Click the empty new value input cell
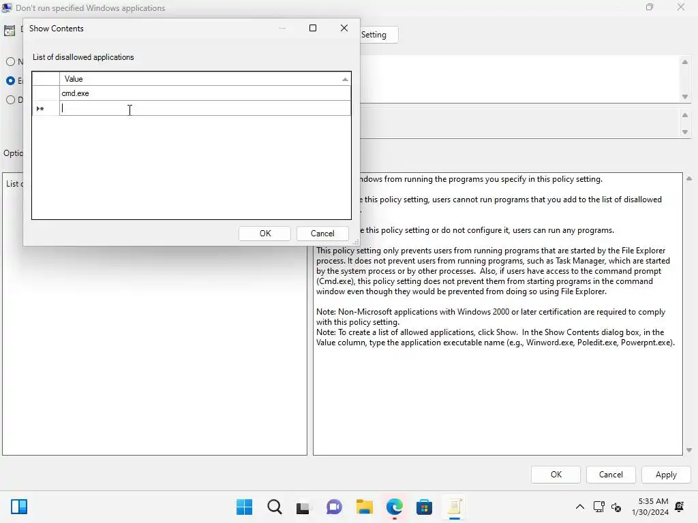Screen dimensions: 698x523 coord(205,108)
